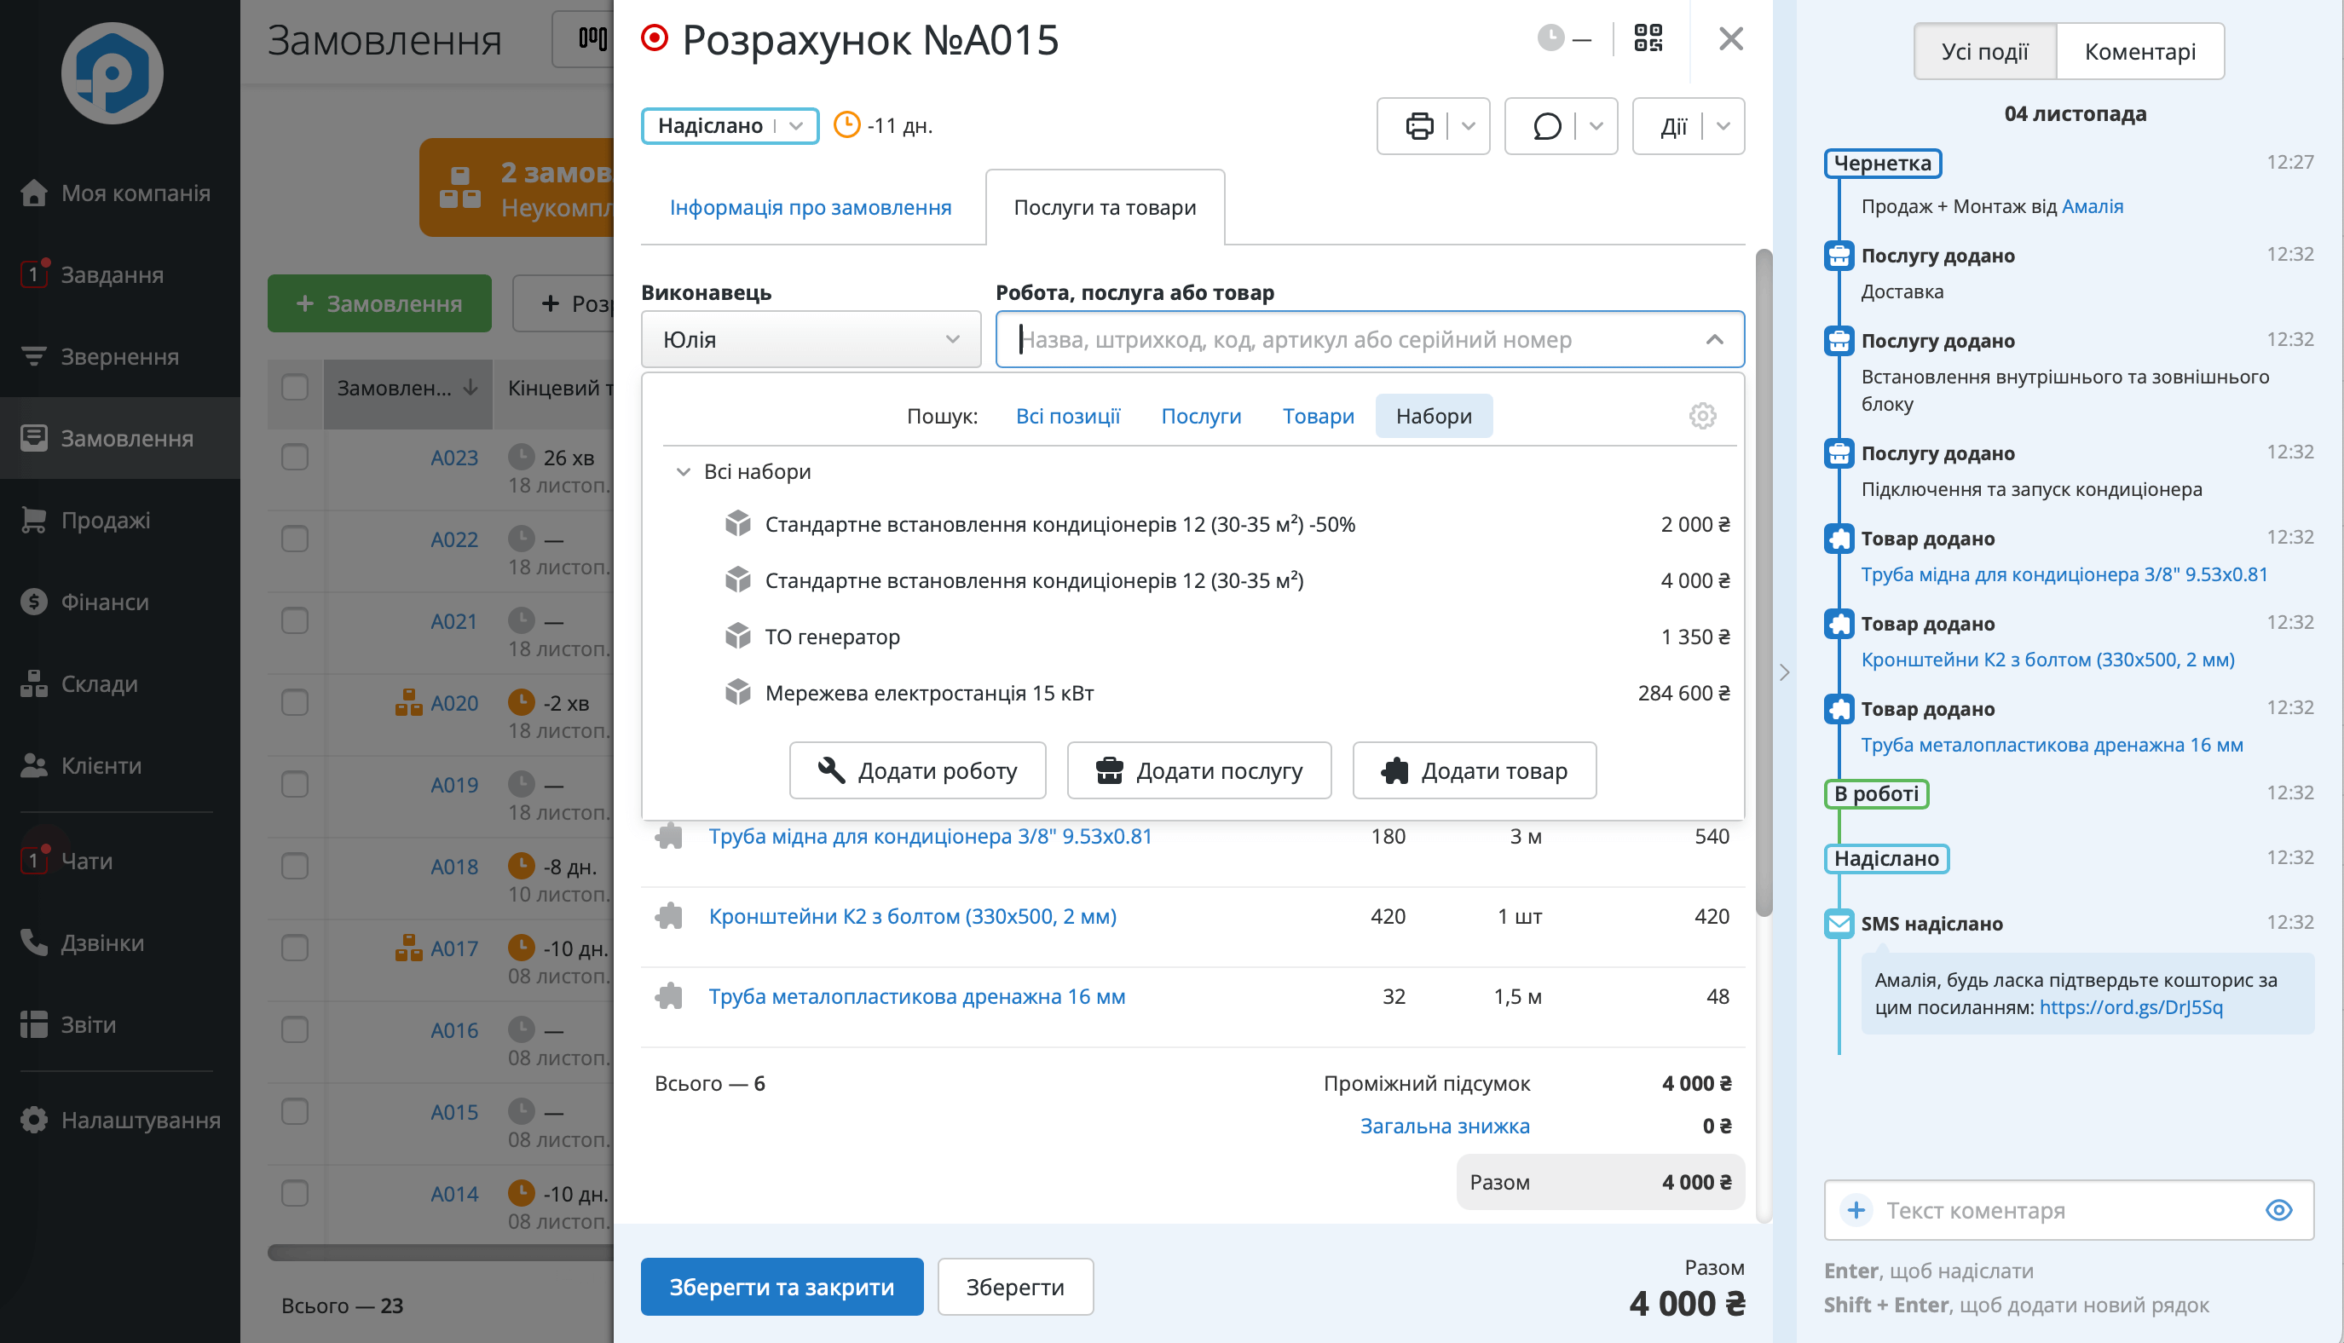Select the Послуги та товари tab
The width and height of the screenshot is (2344, 1343).
pyautogui.click(x=1104, y=208)
